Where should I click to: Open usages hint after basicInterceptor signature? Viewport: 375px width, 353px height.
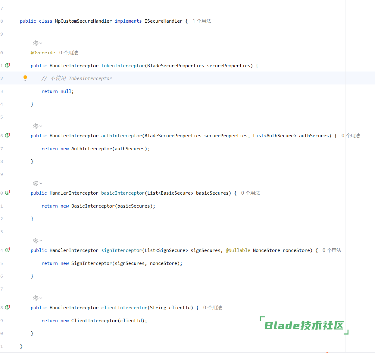[250, 193]
